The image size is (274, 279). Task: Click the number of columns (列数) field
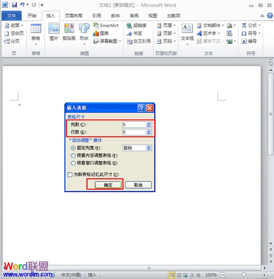(x=134, y=124)
